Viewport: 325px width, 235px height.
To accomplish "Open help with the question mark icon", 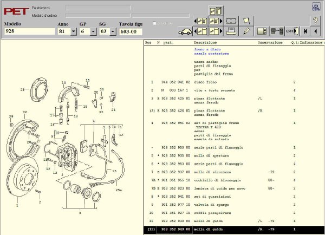I will [x=315, y=21].
